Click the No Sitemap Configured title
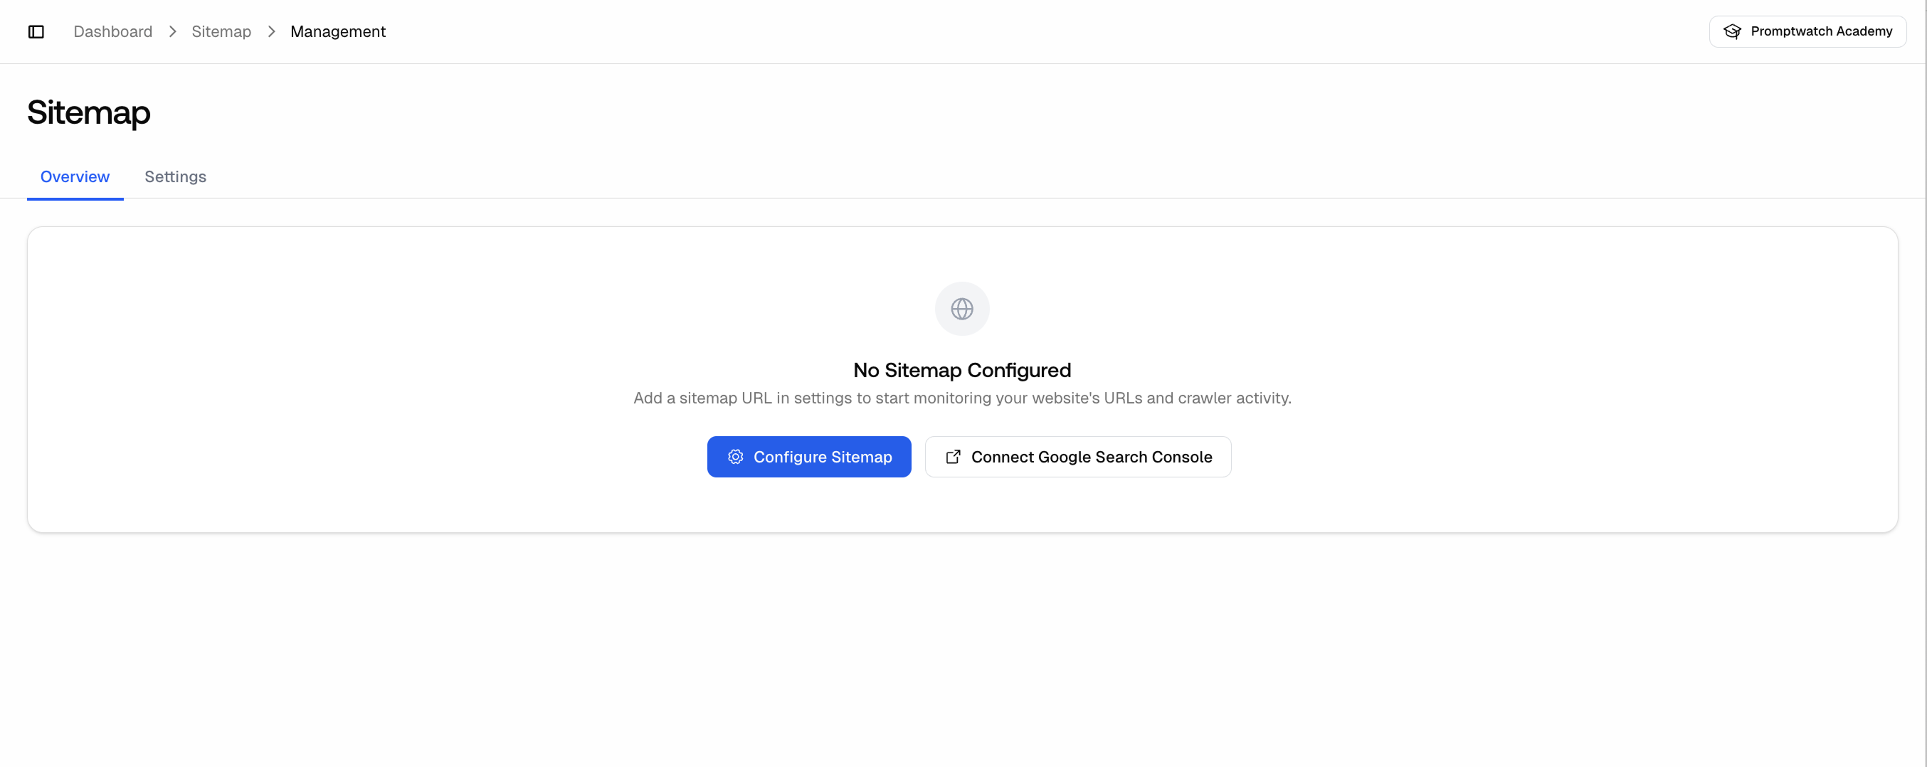This screenshot has width=1927, height=767. (x=962, y=370)
